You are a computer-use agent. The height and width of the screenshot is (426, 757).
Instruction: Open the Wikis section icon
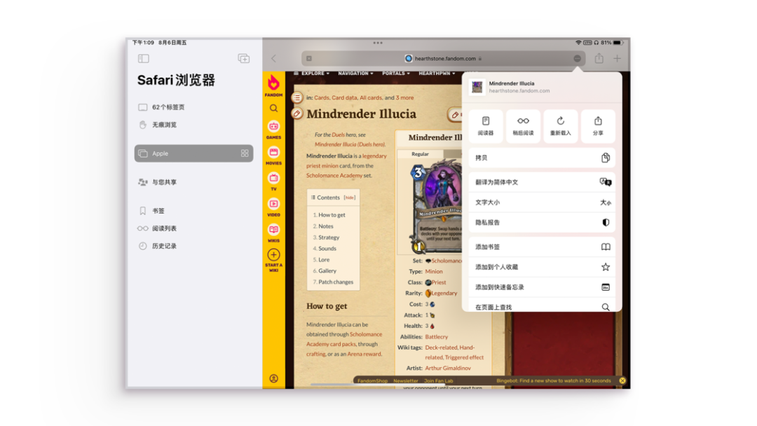tap(274, 230)
